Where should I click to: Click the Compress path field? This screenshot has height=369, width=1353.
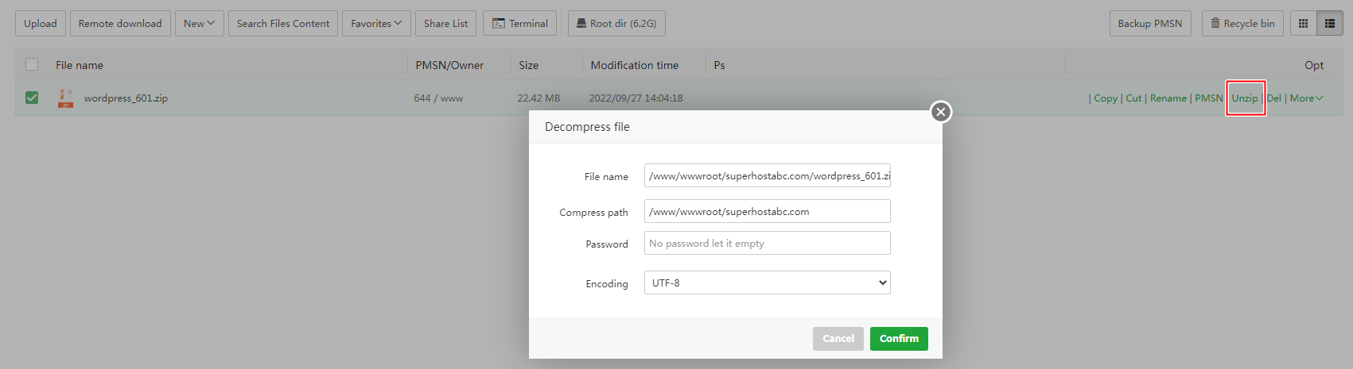(x=767, y=212)
